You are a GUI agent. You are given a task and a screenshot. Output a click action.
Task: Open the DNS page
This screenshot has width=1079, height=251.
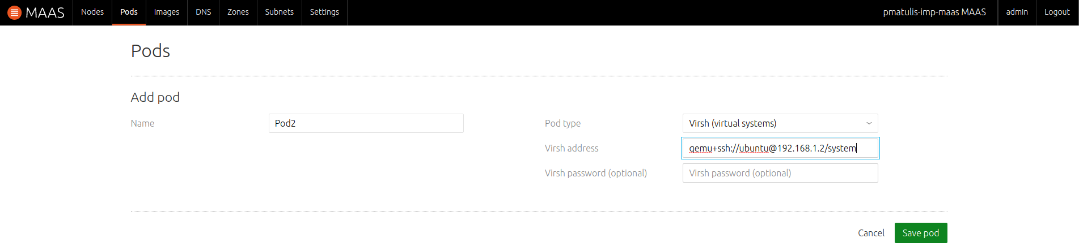(204, 12)
